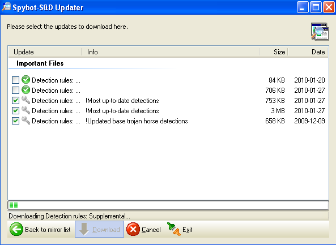
Task: Click wrench icon on the 658 KB row
Action: [26, 121]
